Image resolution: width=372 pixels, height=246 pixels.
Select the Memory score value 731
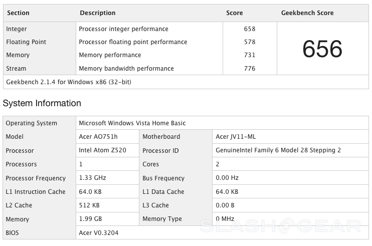(249, 55)
